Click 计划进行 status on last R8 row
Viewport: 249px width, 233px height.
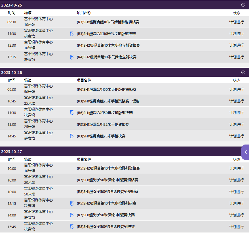237,227
